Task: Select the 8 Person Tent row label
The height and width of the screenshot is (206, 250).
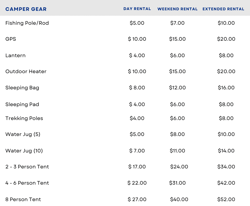Action: pos(23,199)
